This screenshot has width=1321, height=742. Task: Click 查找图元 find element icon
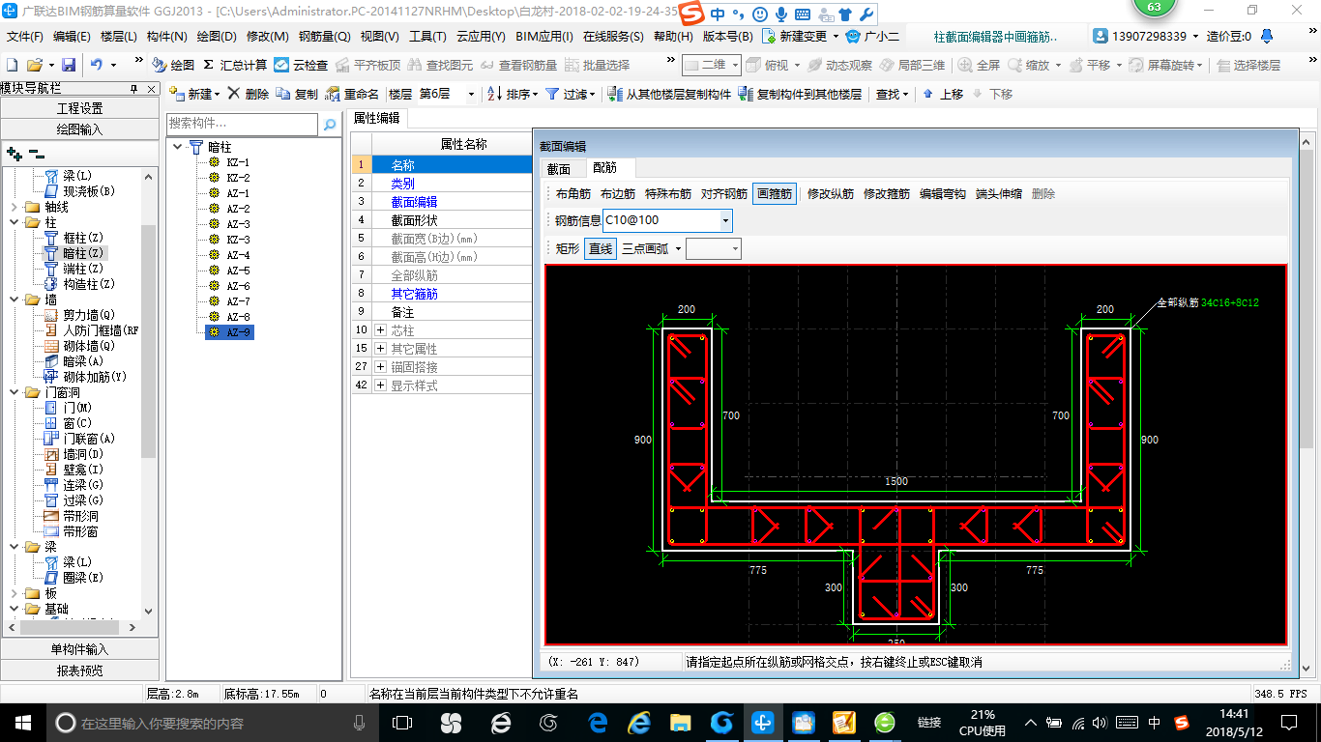tap(440, 65)
